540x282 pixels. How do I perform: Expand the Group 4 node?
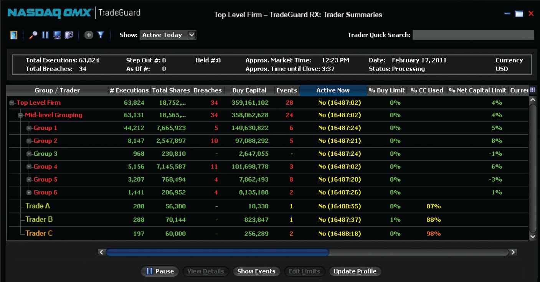(x=29, y=167)
